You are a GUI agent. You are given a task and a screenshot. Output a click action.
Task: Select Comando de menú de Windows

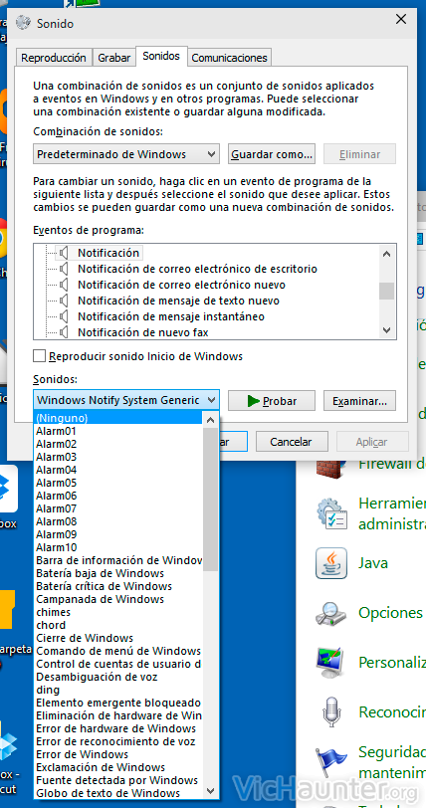[x=118, y=651]
